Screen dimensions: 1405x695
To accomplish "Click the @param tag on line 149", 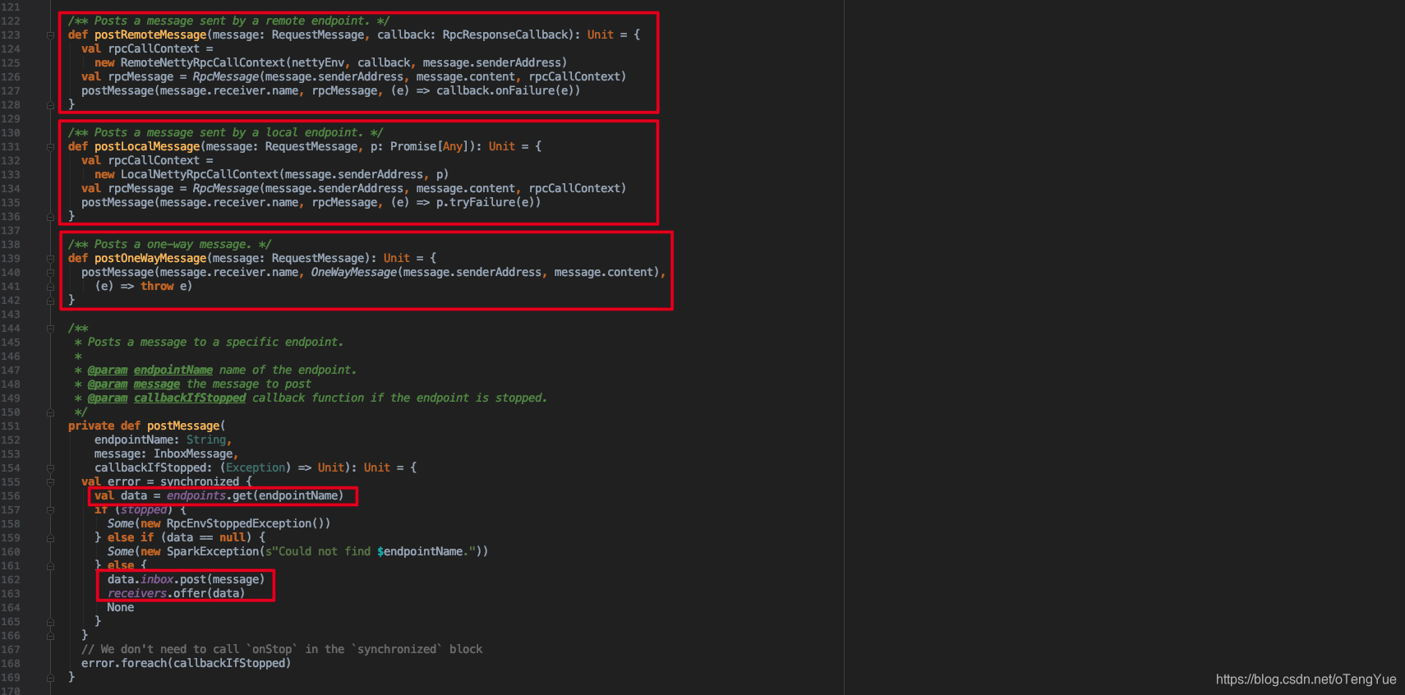I will tap(108, 398).
